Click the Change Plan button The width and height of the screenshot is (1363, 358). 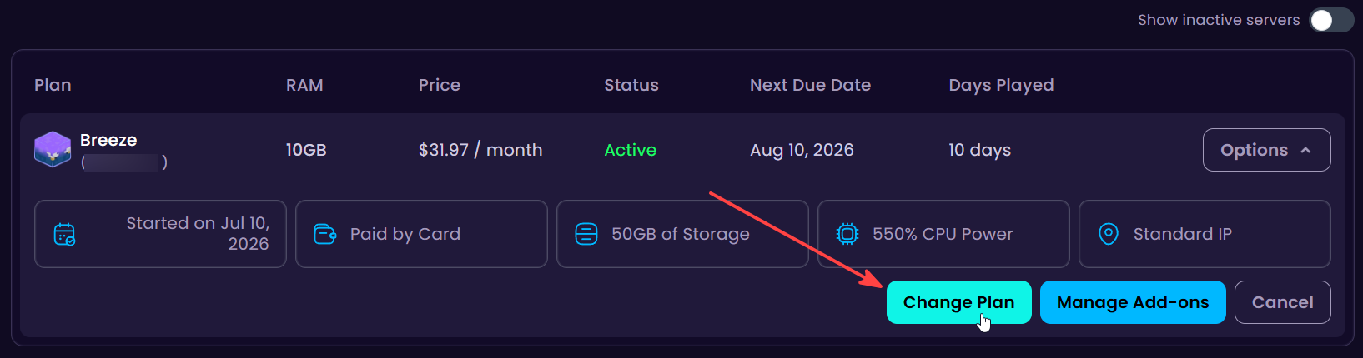point(958,302)
